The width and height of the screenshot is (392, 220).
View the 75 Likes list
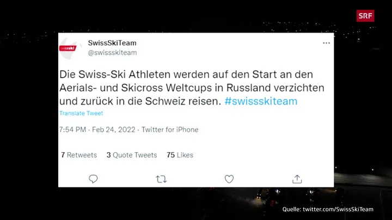pos(180,155)
